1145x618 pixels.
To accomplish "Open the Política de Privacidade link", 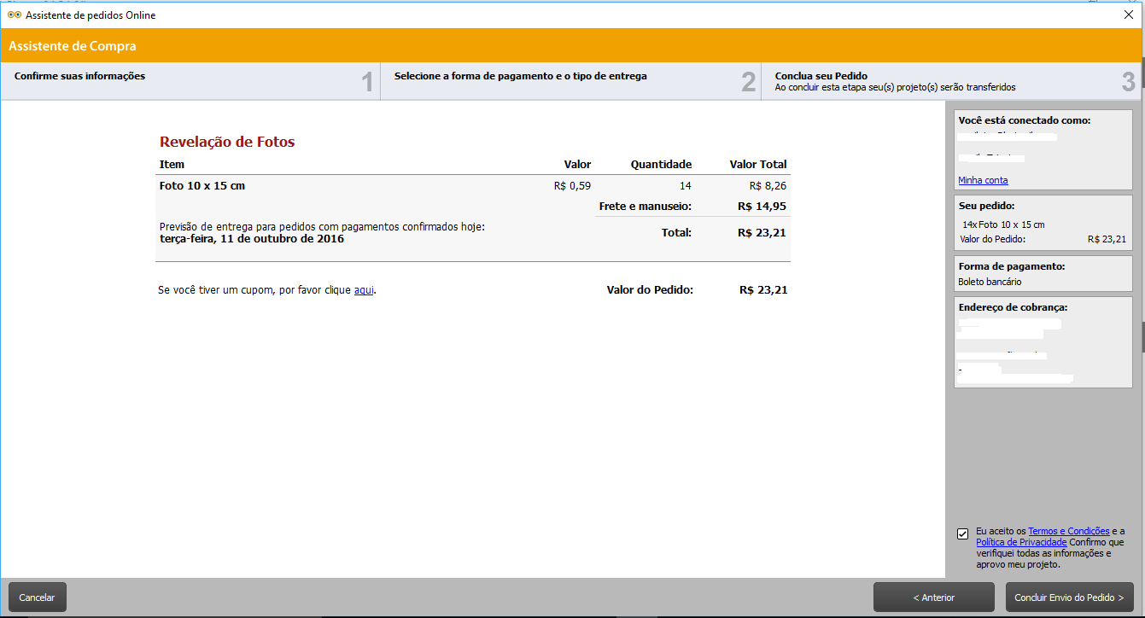I will pos(1021,542).
